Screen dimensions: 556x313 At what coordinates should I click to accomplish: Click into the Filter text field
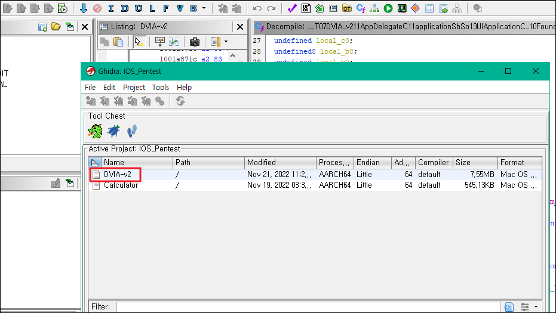309,306
